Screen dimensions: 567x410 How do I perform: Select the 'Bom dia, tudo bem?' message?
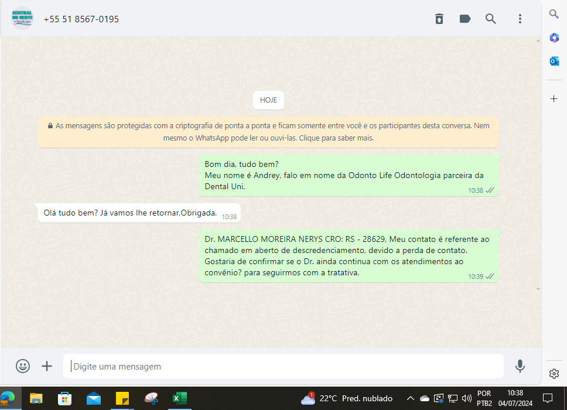(x=349, y=176)
